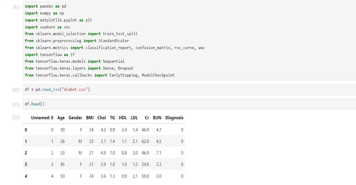
Task: Click the [2] input prompt label
Action: tap(16, 90)
